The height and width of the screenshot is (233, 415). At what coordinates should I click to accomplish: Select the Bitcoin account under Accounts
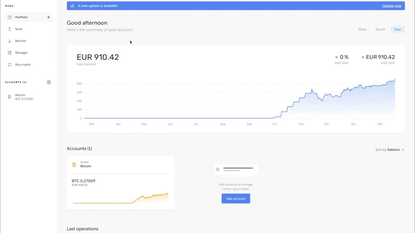point(24,97)
